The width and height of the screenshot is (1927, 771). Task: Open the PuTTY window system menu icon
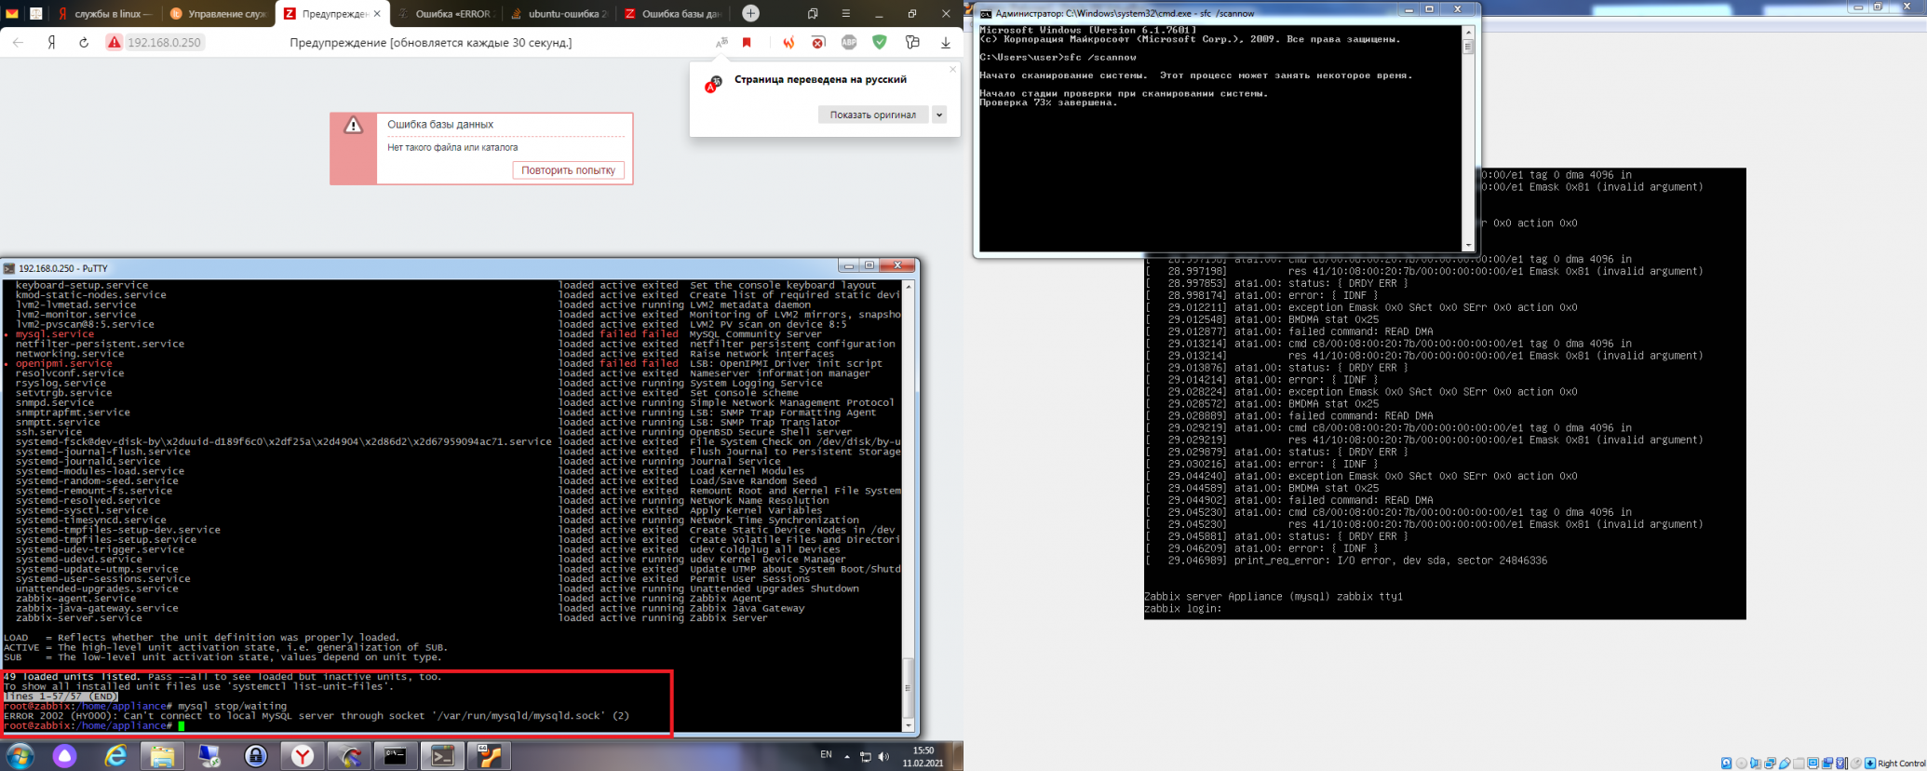pos(9,268)
